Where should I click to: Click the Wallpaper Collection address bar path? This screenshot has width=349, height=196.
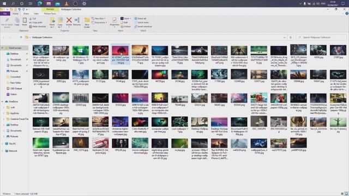click(x=42, y=38)
